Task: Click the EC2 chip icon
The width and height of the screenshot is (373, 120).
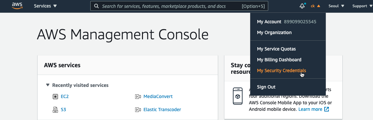Action: pyautogui.click(x=55, y=96)
